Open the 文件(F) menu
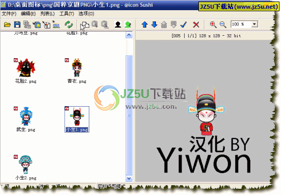Image resolution: width=281 pixels, height=195 pixels. point(9,14)
